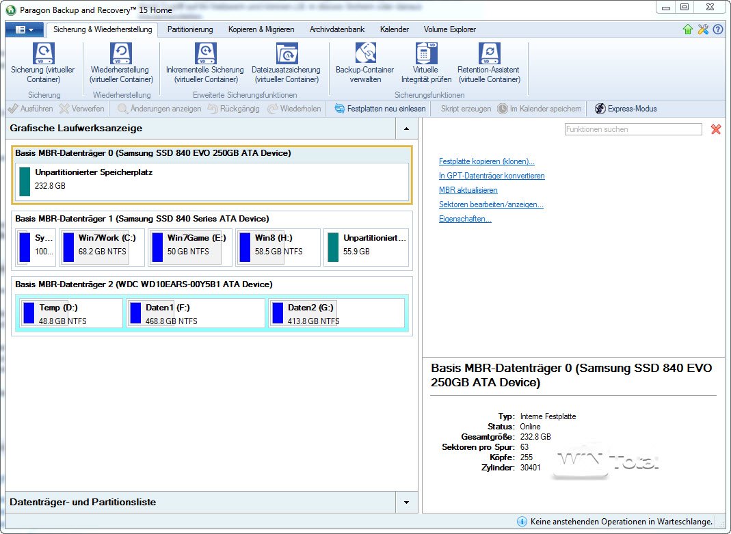Screen dimensions: 731x534
Task: Click the Dateizusatzsicherung ribbon icon
Action: [286, 54]
